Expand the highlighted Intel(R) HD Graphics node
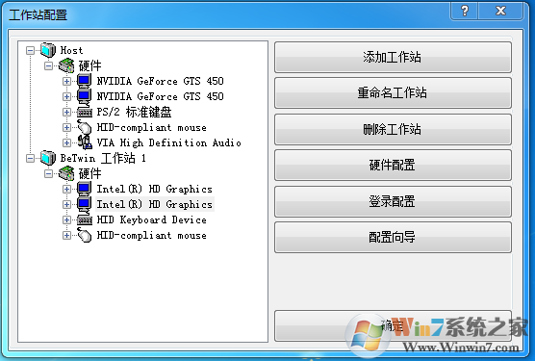Viewport: 535px width, 361px height. pos(67,205)
